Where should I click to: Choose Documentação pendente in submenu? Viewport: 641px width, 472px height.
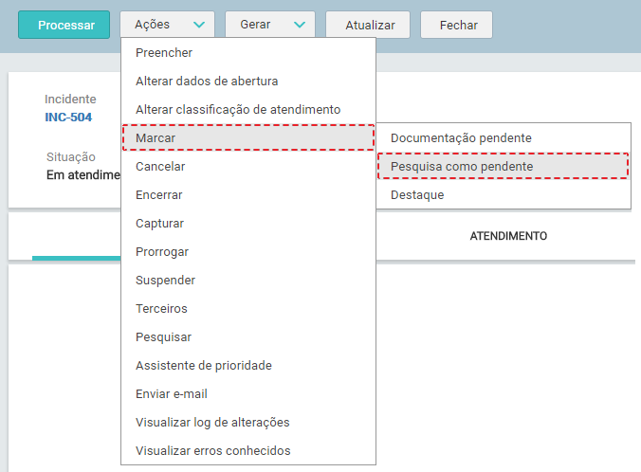click(x=504, y=137)
